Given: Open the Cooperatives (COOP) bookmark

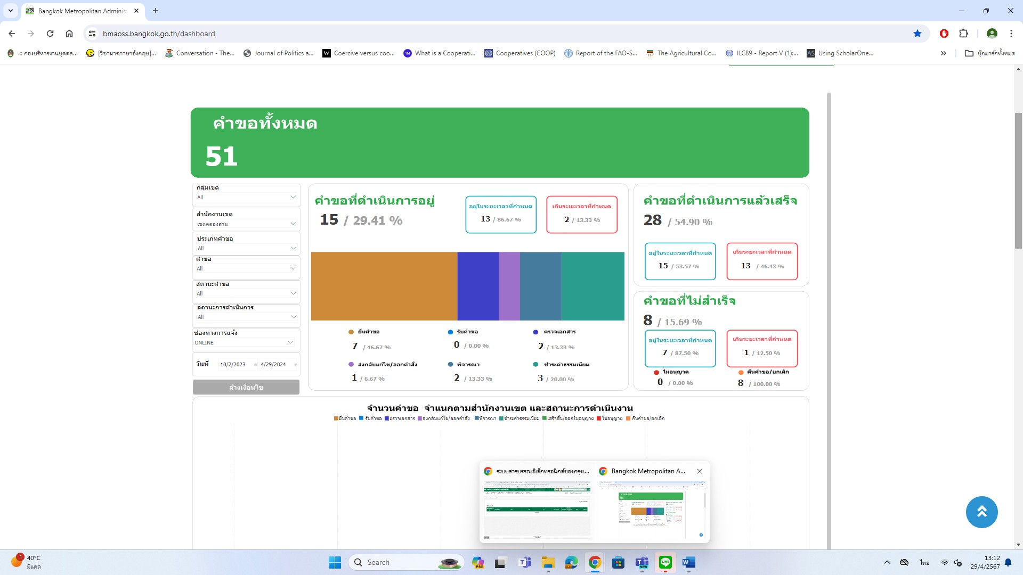Looking at the screenshot, I should click(519, 53).
